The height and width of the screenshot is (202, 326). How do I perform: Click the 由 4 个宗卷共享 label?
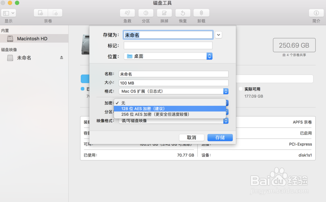pyautogui.click(x=294, y=55)
